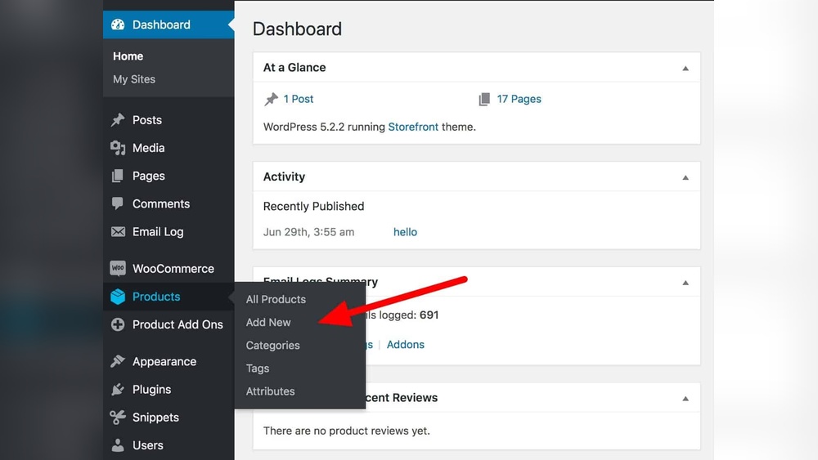Open the Storefront theme link
The width and height of the screenshot is (818, 460).
point(413,127)
